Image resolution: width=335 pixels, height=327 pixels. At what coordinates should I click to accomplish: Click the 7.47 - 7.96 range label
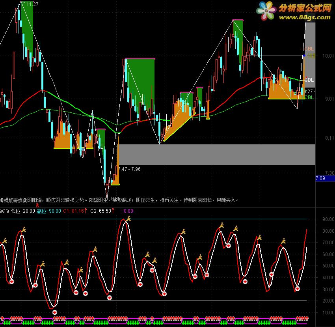pyautogui.click(x=130, y=169)
